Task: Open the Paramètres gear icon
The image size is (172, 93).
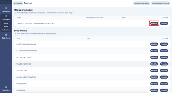Action: (x=6, y=87)
